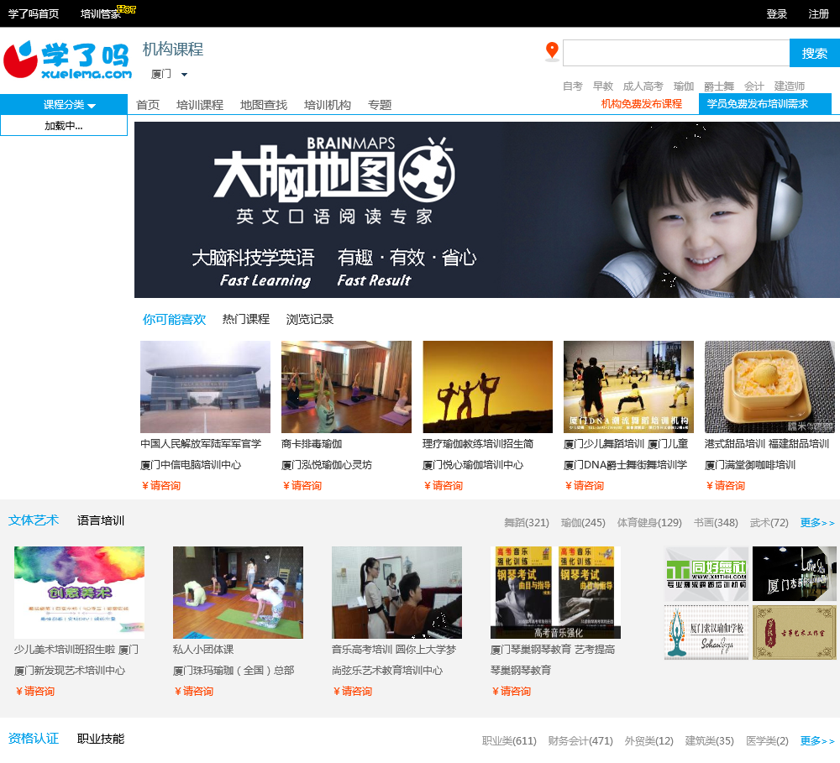The width and height of the screenshot is (840, 763).
Task: Click the 同好舞社 green logo
Action: 706,573
